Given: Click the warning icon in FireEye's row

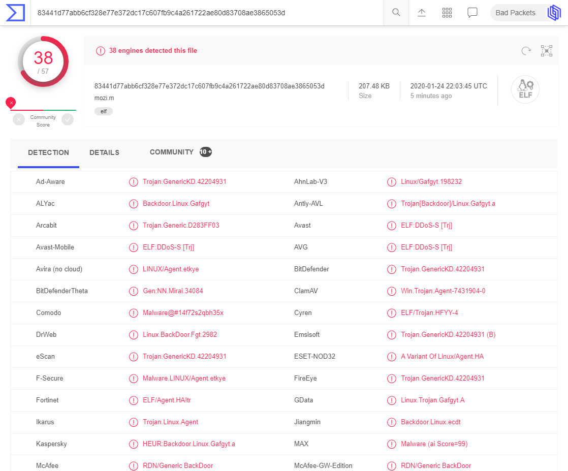Looking at the screenshot, I should coord(392,378).
